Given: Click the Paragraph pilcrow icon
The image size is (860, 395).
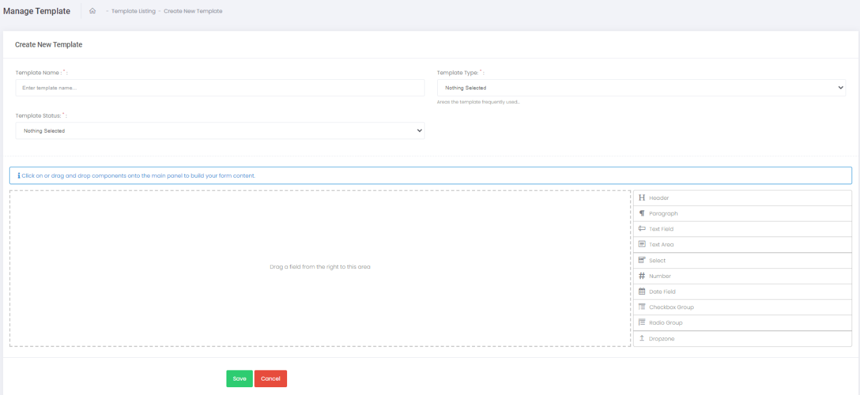Looking at the screenshot, I should (641, 213).
